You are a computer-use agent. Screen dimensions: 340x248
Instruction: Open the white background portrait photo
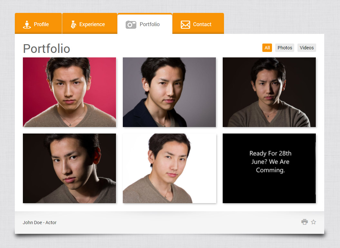(x=169, y=168)
